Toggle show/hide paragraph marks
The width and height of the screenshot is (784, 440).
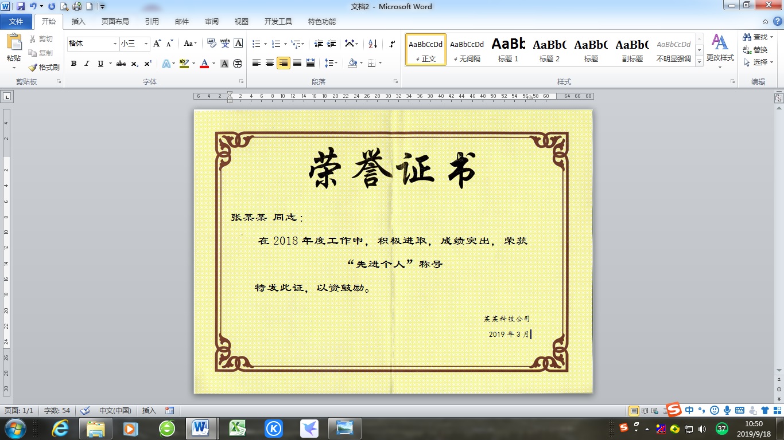pos(391,44)
